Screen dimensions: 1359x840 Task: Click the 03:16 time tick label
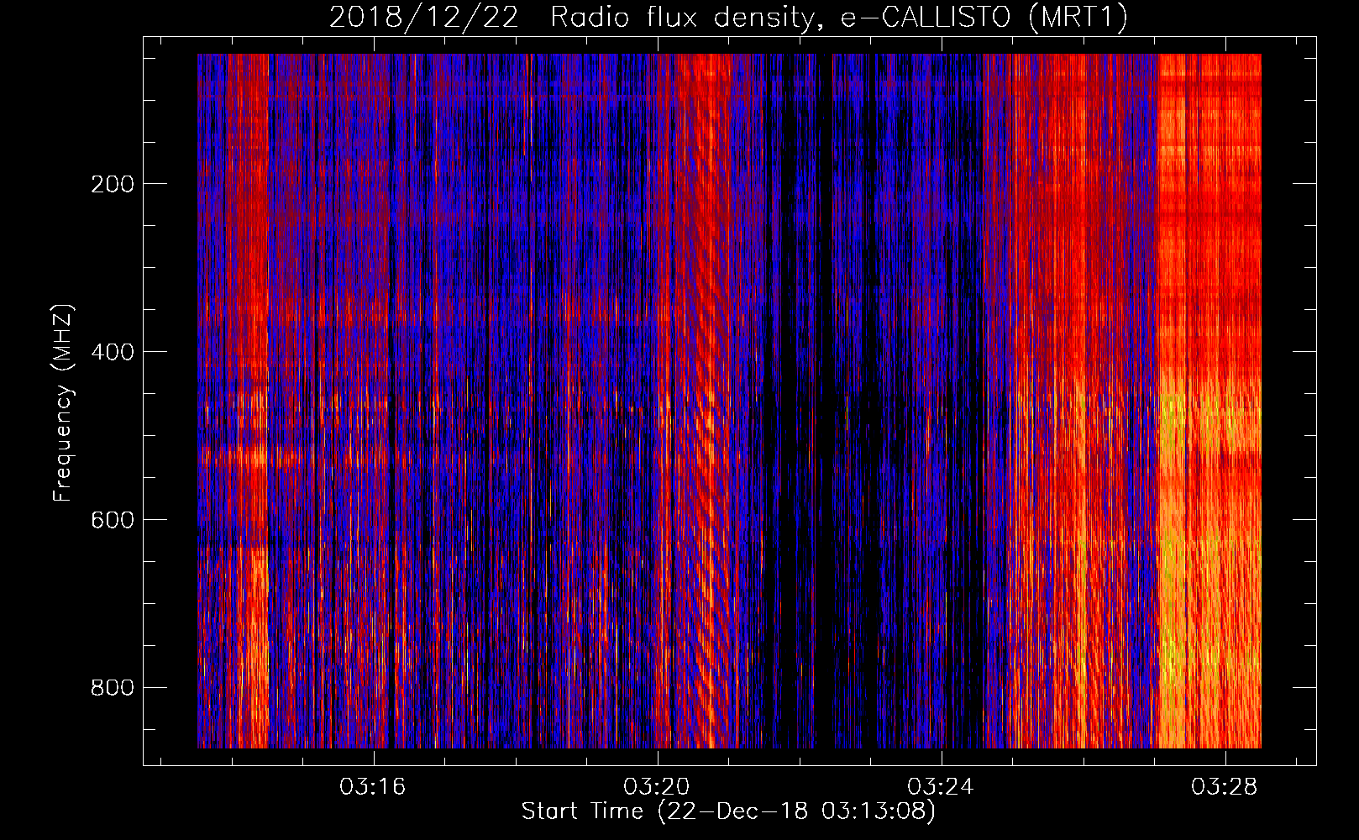coord(373,787)
